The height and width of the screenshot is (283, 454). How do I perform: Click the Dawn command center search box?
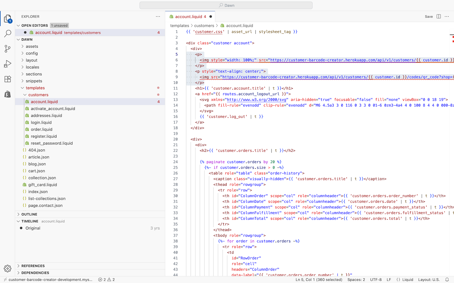(x=226, y=5)
